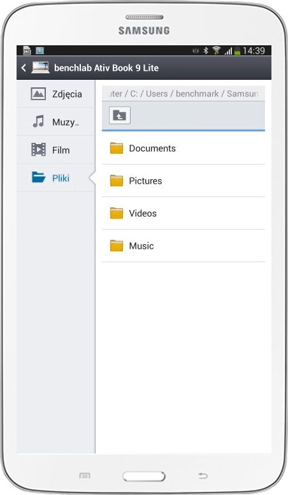Switch to the Zdjęcia tab

(x=55, y=94)
